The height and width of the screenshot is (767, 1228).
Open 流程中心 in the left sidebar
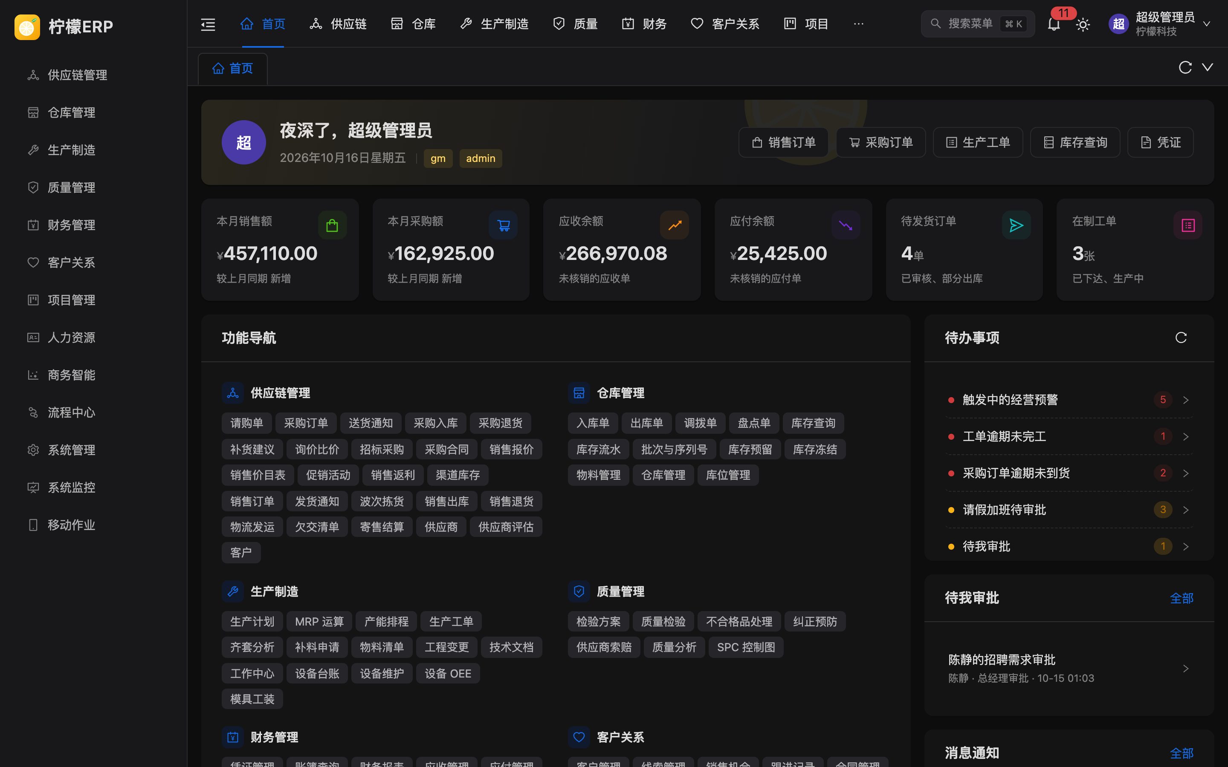point(94,413)
